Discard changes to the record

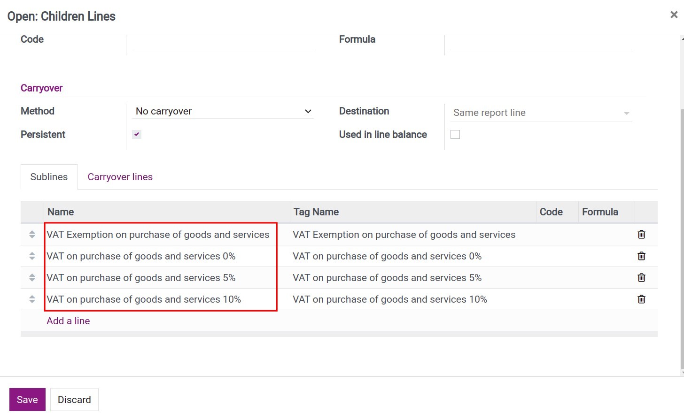(74, 399)
